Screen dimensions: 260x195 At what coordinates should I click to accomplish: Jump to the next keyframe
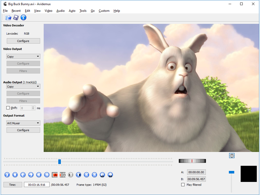(x=95, y=175)
